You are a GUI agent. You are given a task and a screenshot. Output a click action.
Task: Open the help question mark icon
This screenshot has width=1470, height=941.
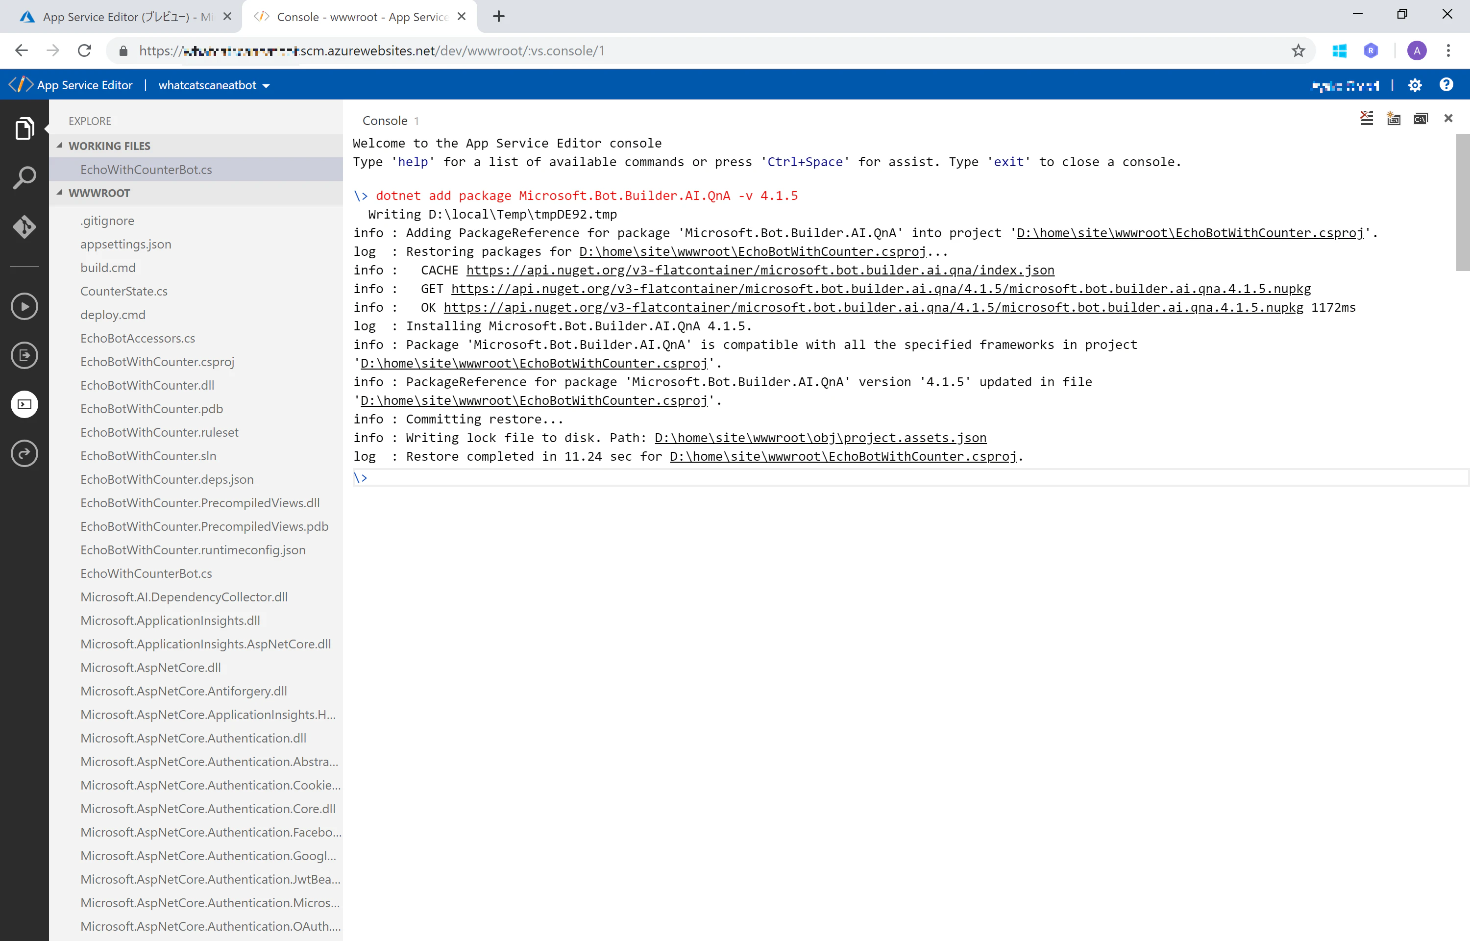click(1446, 84)
